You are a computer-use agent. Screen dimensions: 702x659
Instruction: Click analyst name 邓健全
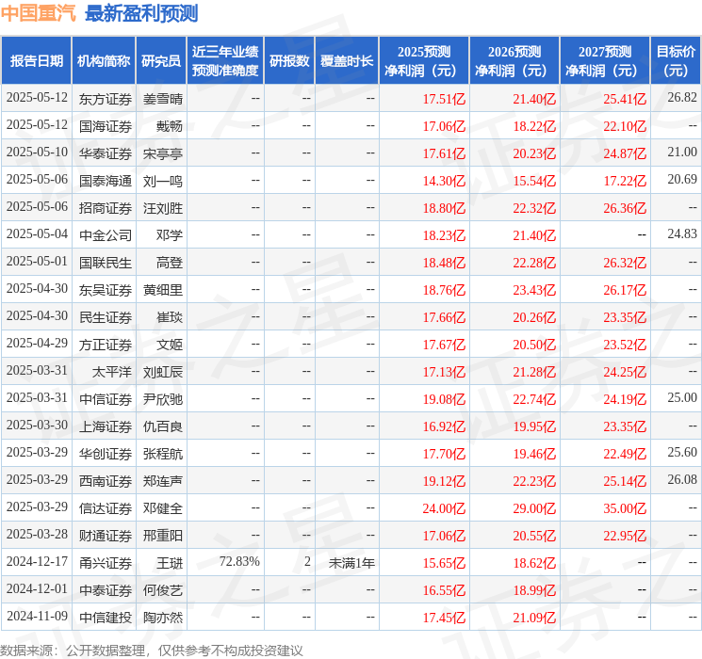[x=162, y=508]
